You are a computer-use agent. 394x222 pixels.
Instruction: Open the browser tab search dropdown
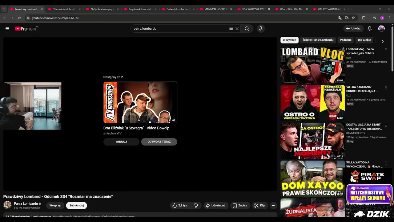(x=4, y=9)
